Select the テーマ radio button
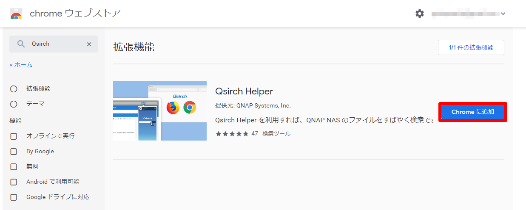526x210 pixels. pos(14,104)
